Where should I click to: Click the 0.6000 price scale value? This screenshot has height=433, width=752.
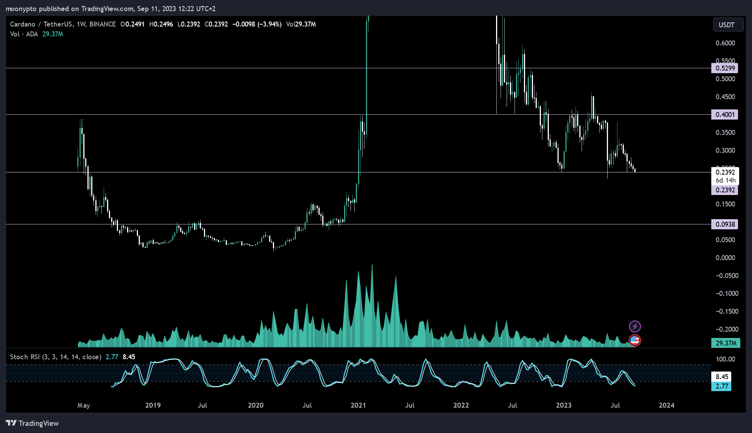pos(725,43)
